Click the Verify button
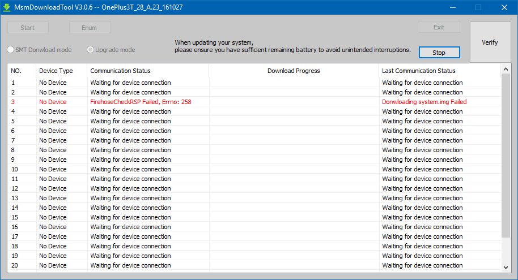 point(490,42)
